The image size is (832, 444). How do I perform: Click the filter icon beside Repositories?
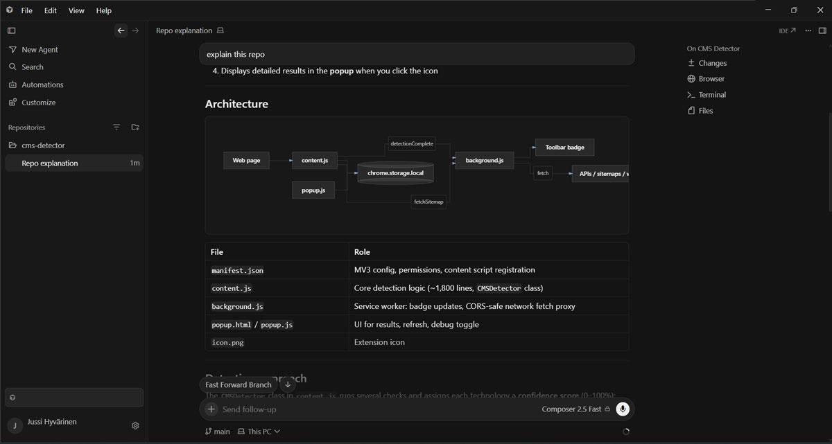click(116, 127)
